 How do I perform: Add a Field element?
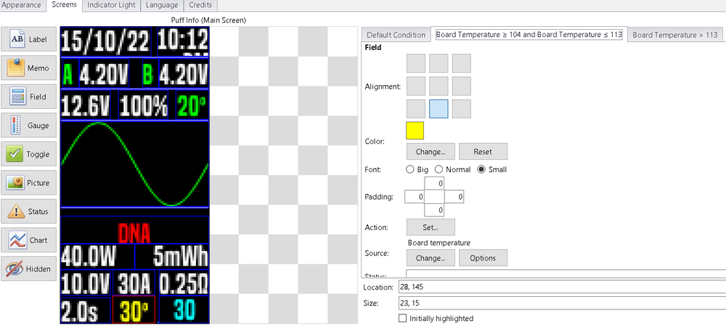click(x=29, y=97)
